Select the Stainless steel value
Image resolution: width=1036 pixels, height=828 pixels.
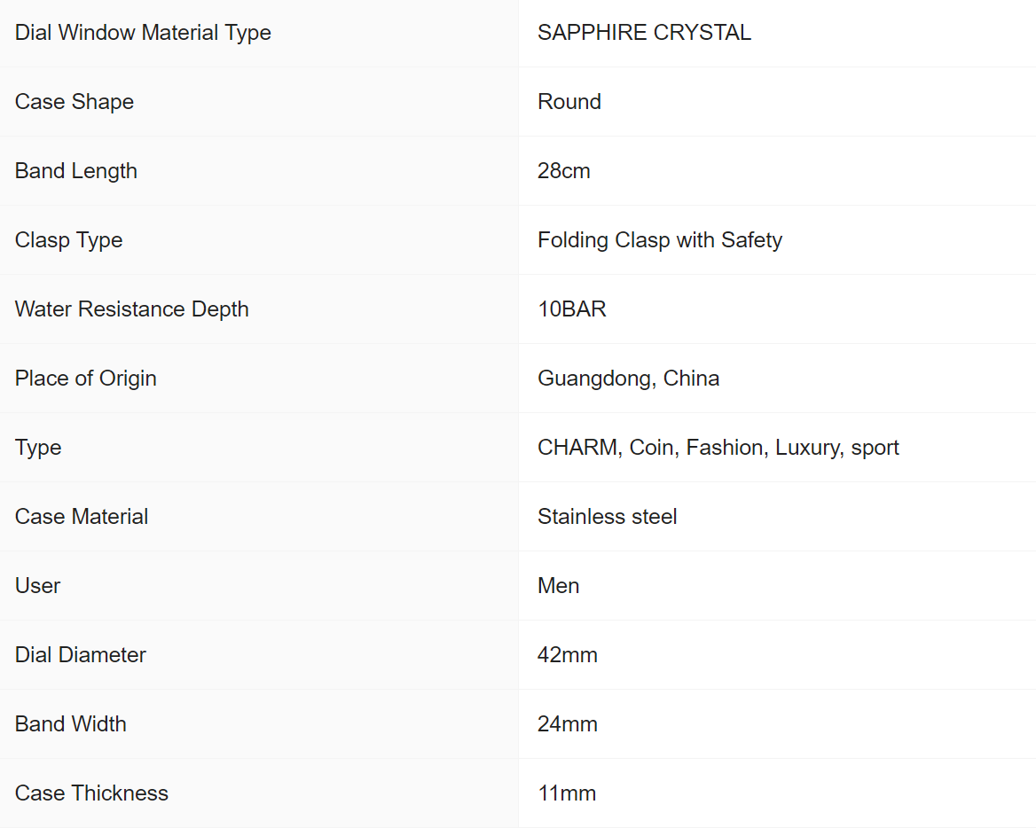(608, 517)
